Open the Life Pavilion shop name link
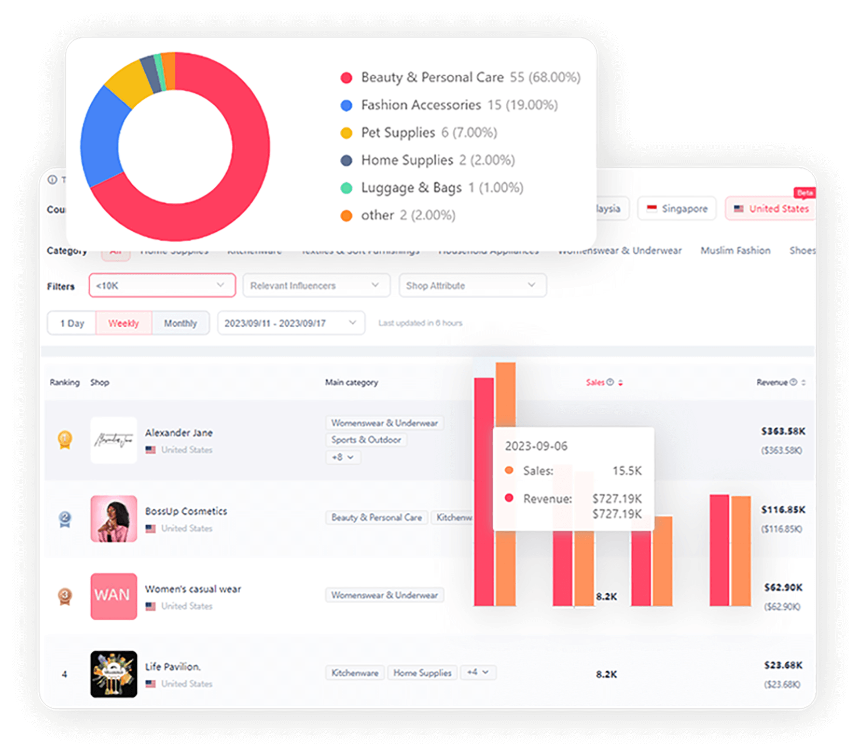 (x=173, y=667)
